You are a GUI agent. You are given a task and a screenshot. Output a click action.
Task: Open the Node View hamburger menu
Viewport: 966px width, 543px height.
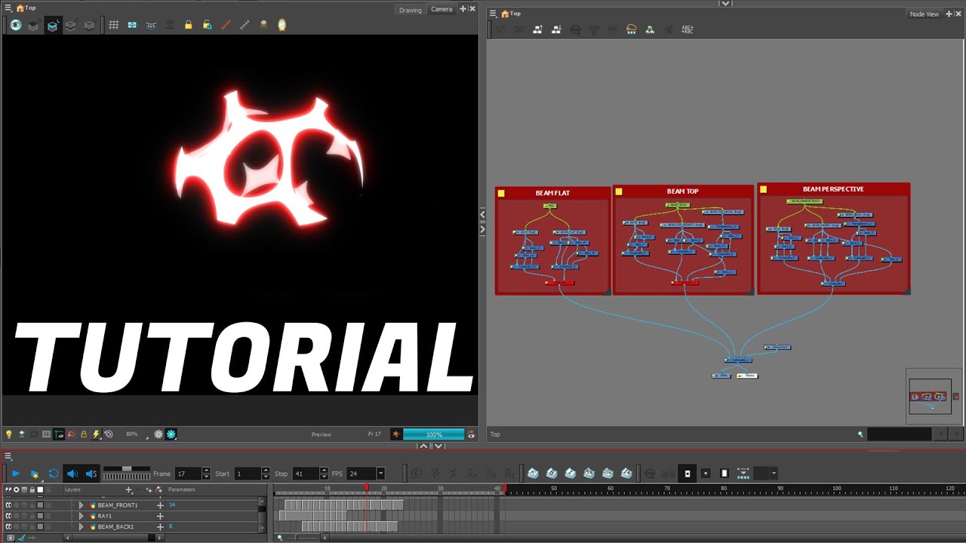pyautogui.click(x=493, y=14)
